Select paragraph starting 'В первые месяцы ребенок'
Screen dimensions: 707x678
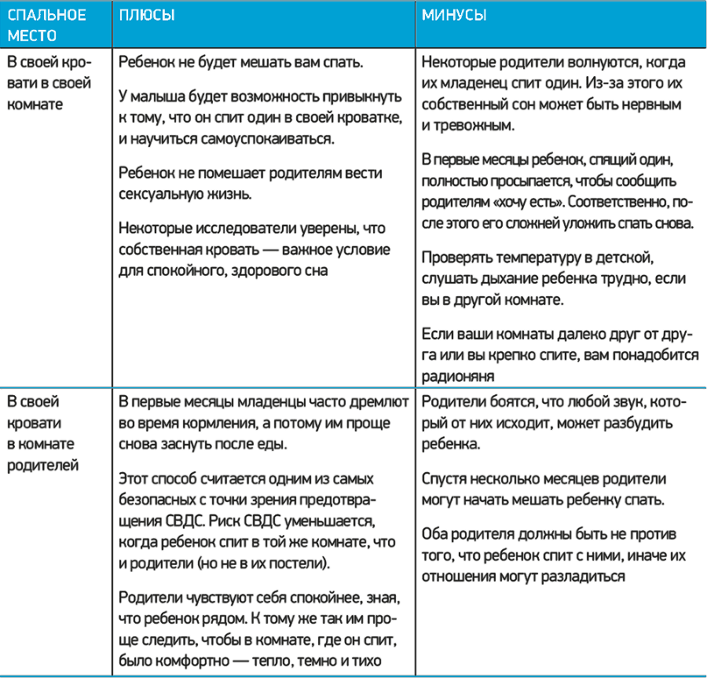pos(557,192)
